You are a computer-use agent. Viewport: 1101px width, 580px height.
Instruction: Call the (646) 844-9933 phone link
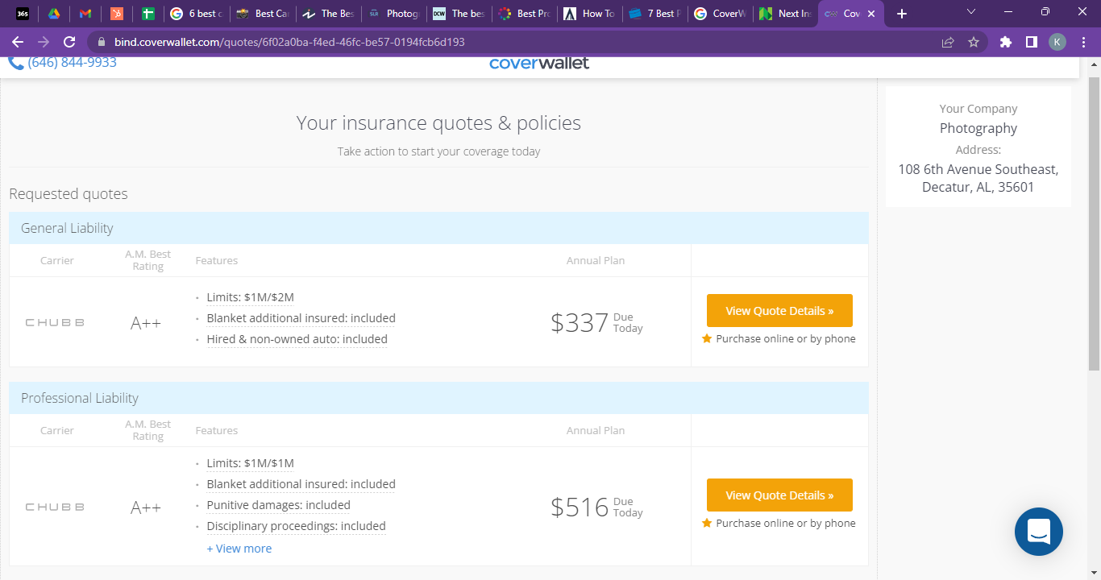(x=72, y=63)
